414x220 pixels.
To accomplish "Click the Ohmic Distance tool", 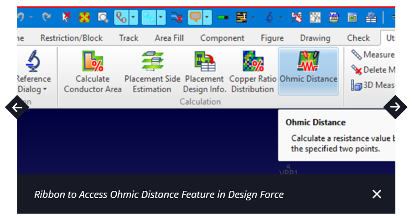I will tap(308, 70).
